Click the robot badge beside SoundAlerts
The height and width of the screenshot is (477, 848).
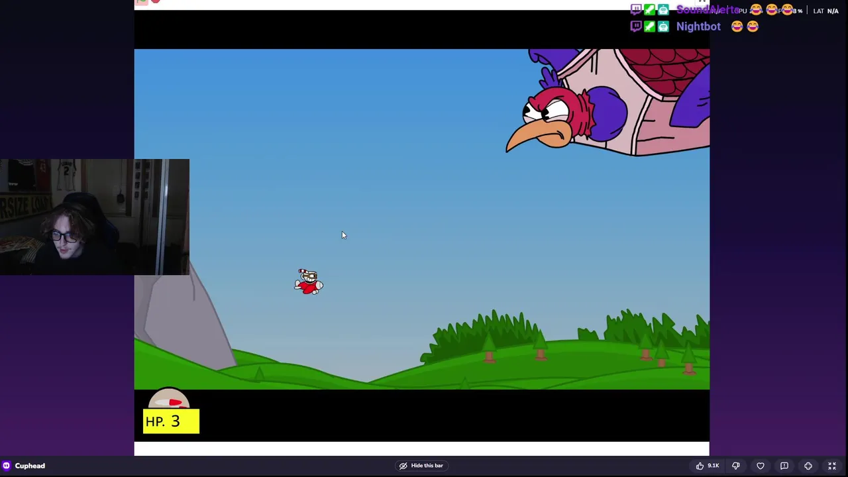tap(663, 10)
